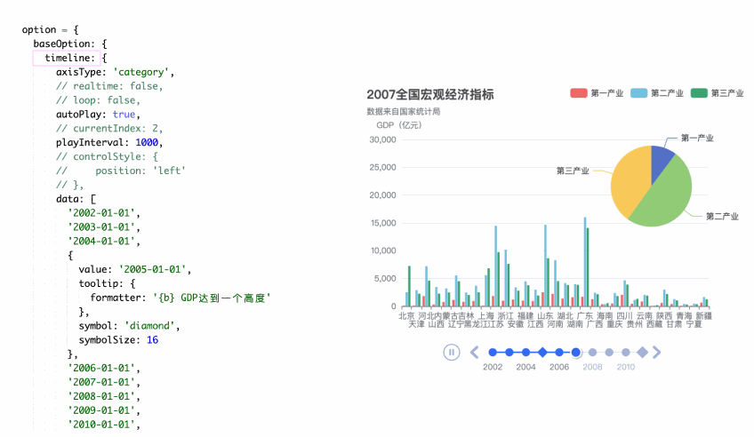This screenshot has width=754, height=437.
Task: Click the next-year arrow on timeline
Action: pos(657,353)
